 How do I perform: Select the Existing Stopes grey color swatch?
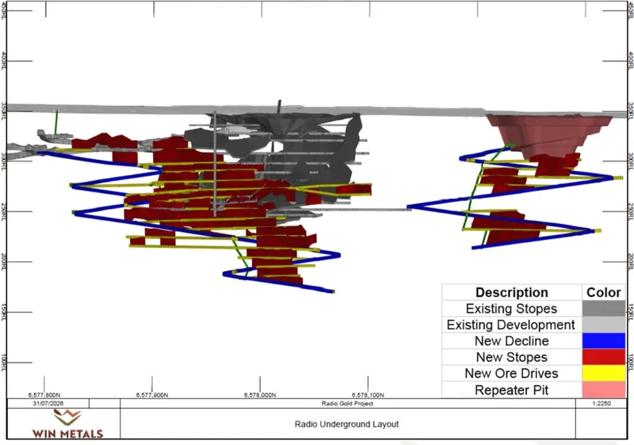[x=604, y=309]
